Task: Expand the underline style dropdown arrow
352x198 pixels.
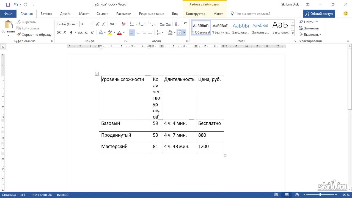Action: [x=75, y=32]
